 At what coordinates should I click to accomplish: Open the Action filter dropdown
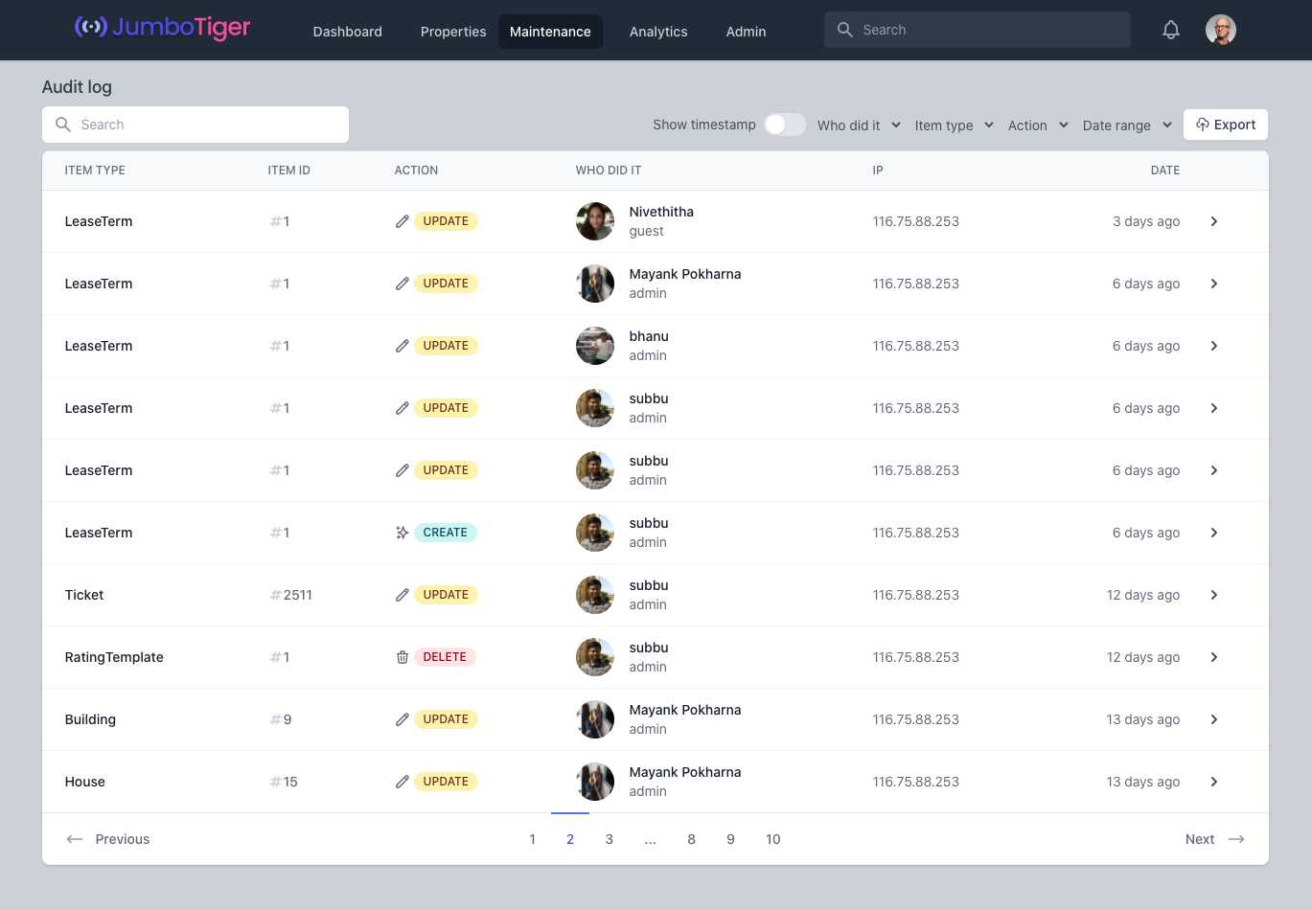click(1039, 125)
